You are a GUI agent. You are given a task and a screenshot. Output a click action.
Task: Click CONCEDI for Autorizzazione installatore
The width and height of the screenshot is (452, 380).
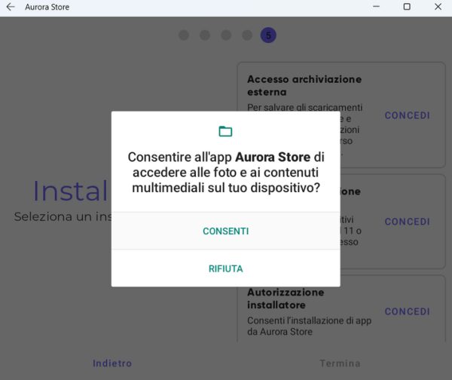408,311
